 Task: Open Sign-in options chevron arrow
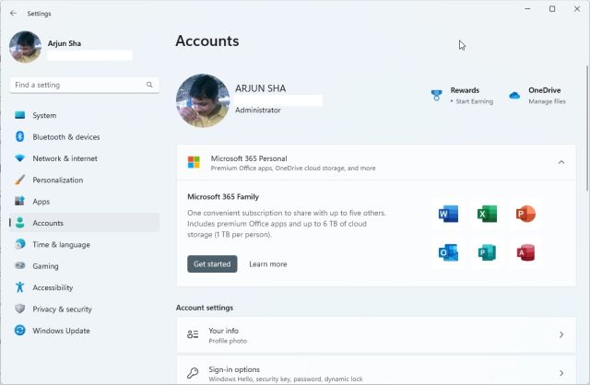point(561,373)
